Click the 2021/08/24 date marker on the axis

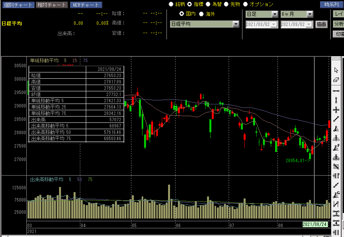314,224
